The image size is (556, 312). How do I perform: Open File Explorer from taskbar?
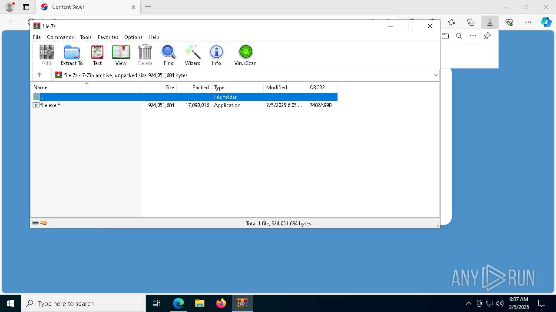click(199, 303)
